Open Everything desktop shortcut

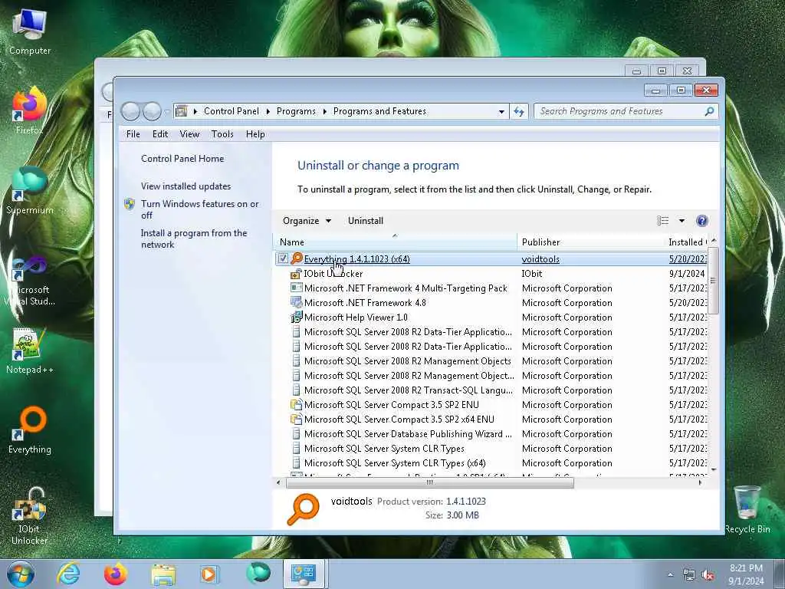coord(30,429)
